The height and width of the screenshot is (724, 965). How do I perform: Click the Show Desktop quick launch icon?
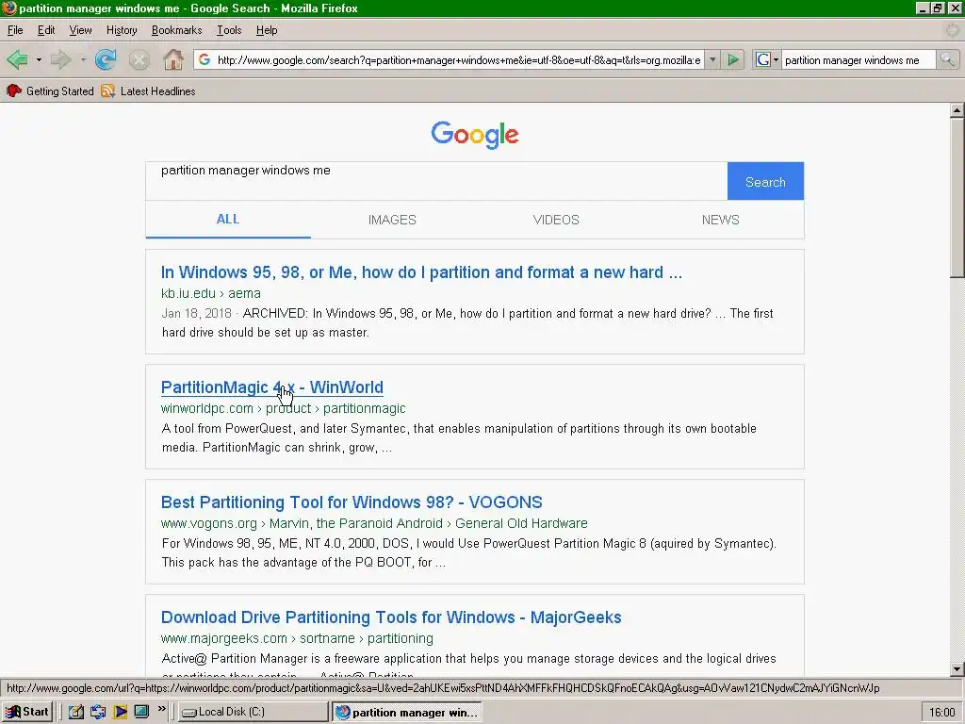(141, 712)
